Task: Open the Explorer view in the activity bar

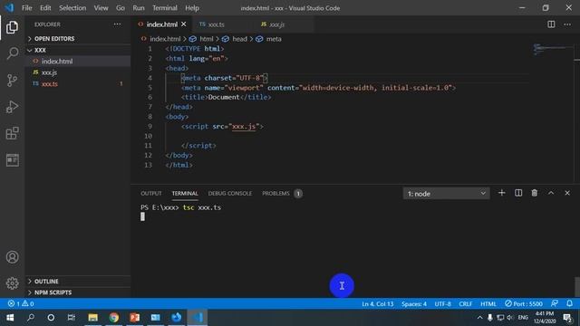Action: coord(12,27)
